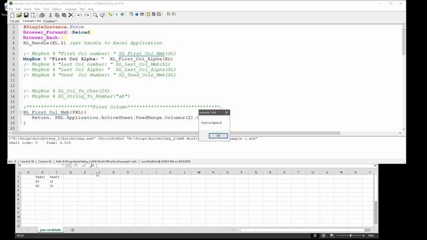Click Excel row header 5
Viewport: 427px width, 240px height.
pyautogui.click(x=19, y=195)
